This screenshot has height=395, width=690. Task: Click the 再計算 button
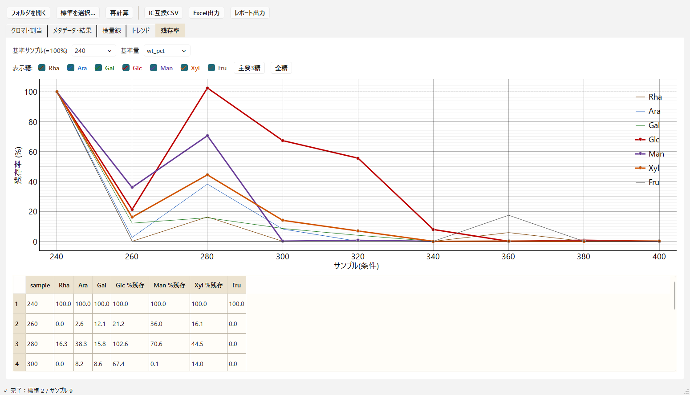pyautogui.click(x=119, y=13)
